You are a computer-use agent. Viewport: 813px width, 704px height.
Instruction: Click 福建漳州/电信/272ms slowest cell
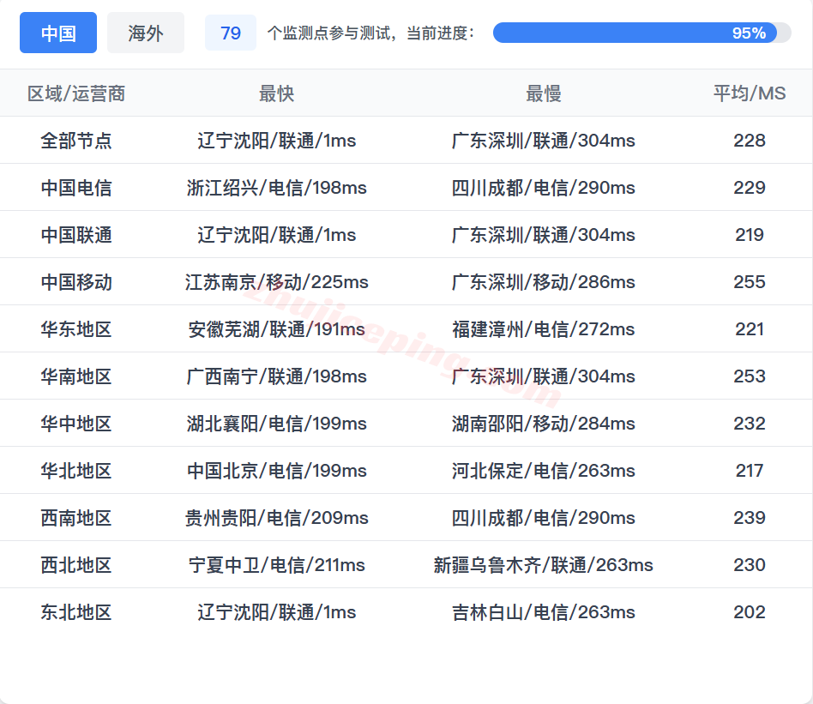[544, 329]
